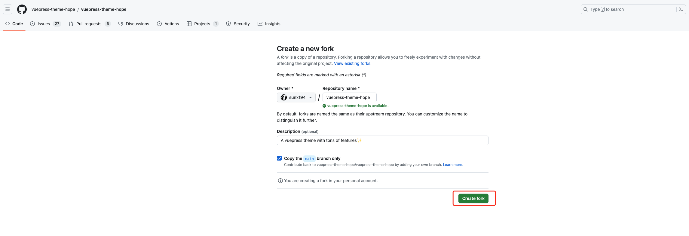Open the hamburger navigation menu
Screen dimensions: 689x236
click(8, 9)
